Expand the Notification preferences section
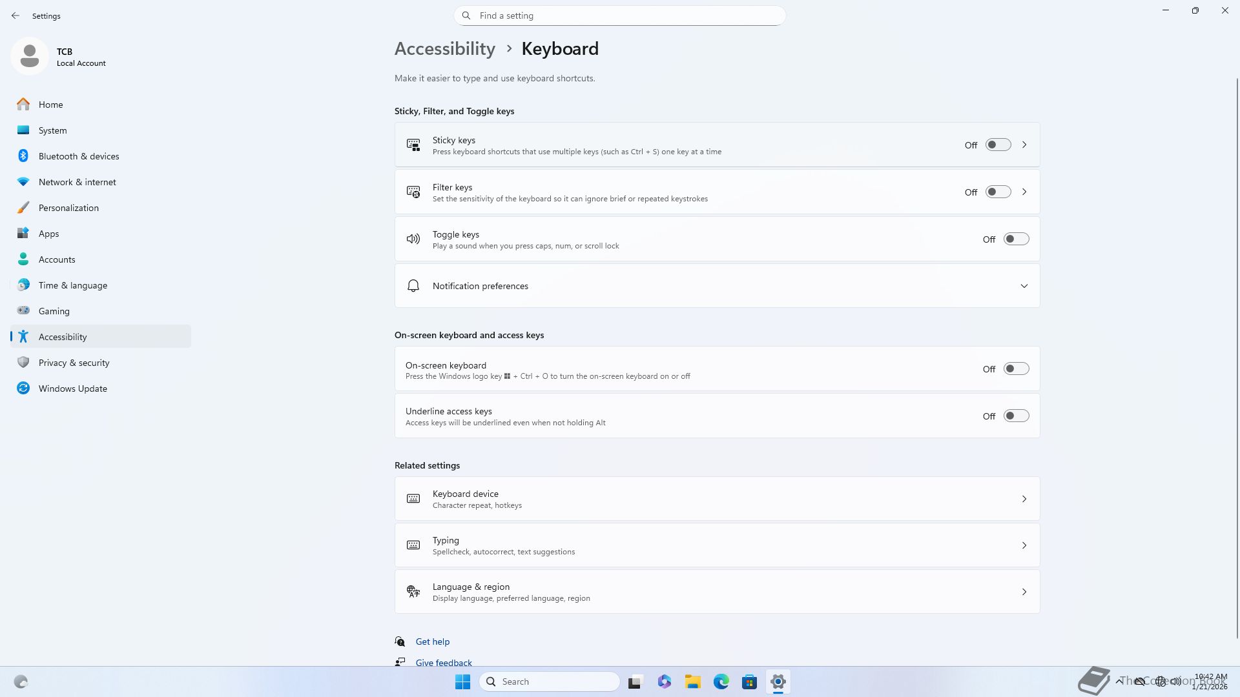 click(1024, 286)
